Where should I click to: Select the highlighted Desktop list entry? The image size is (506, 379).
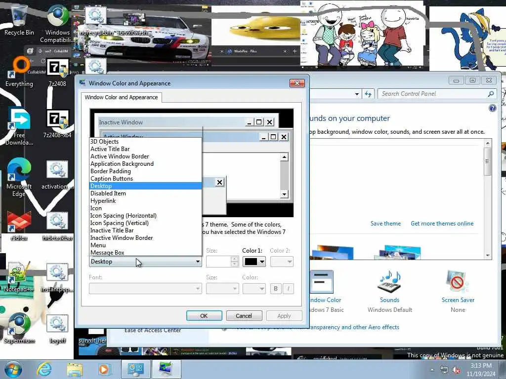tap(145, 186)
